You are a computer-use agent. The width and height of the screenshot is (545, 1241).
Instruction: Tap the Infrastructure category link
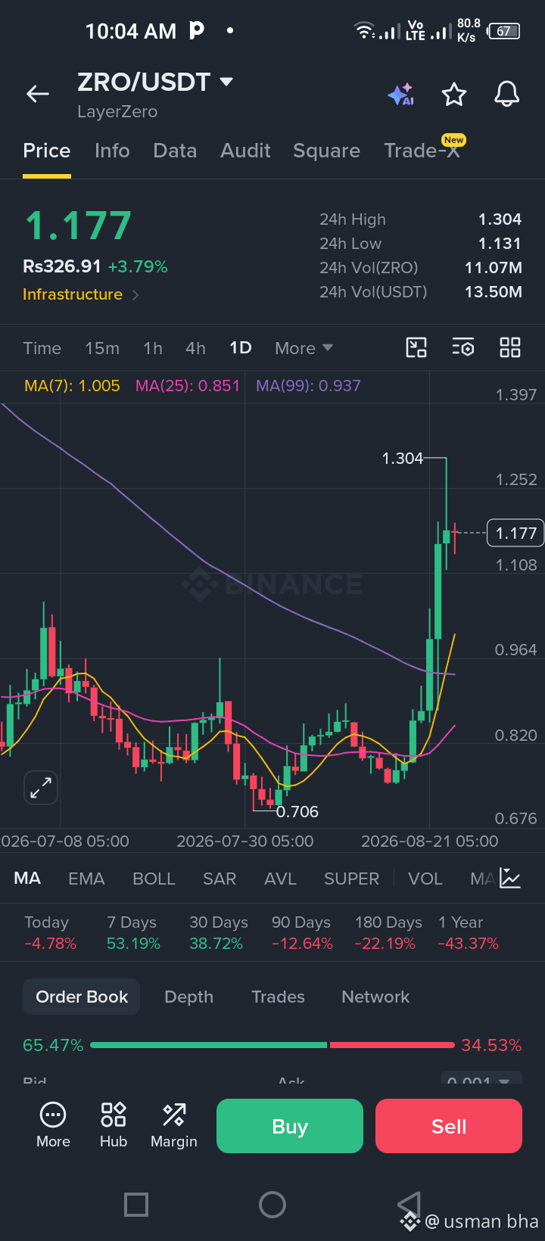73,294
